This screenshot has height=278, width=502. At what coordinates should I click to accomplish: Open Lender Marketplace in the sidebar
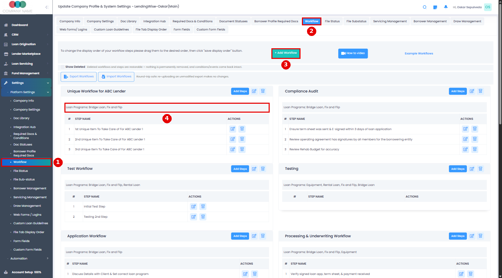point(26,54)
